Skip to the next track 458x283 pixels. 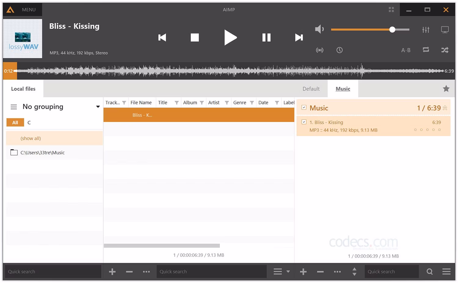coord(299,38)
